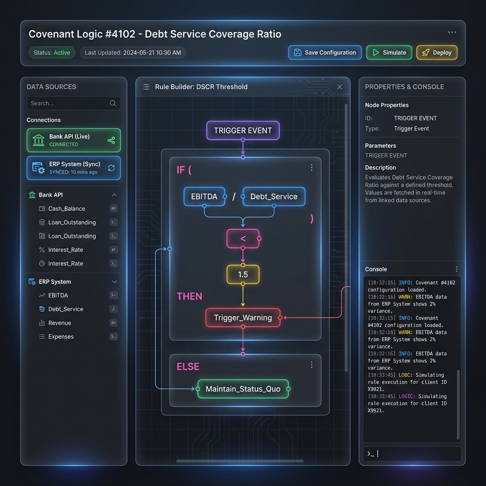Click the canvas vertical scrollbar
Image resolution: width=486 pixels, height=486 pixels.
346,237
